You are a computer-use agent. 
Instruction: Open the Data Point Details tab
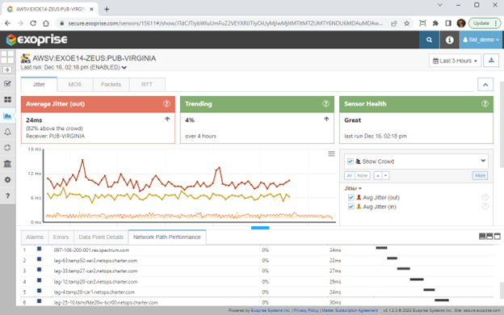[101, 237]
